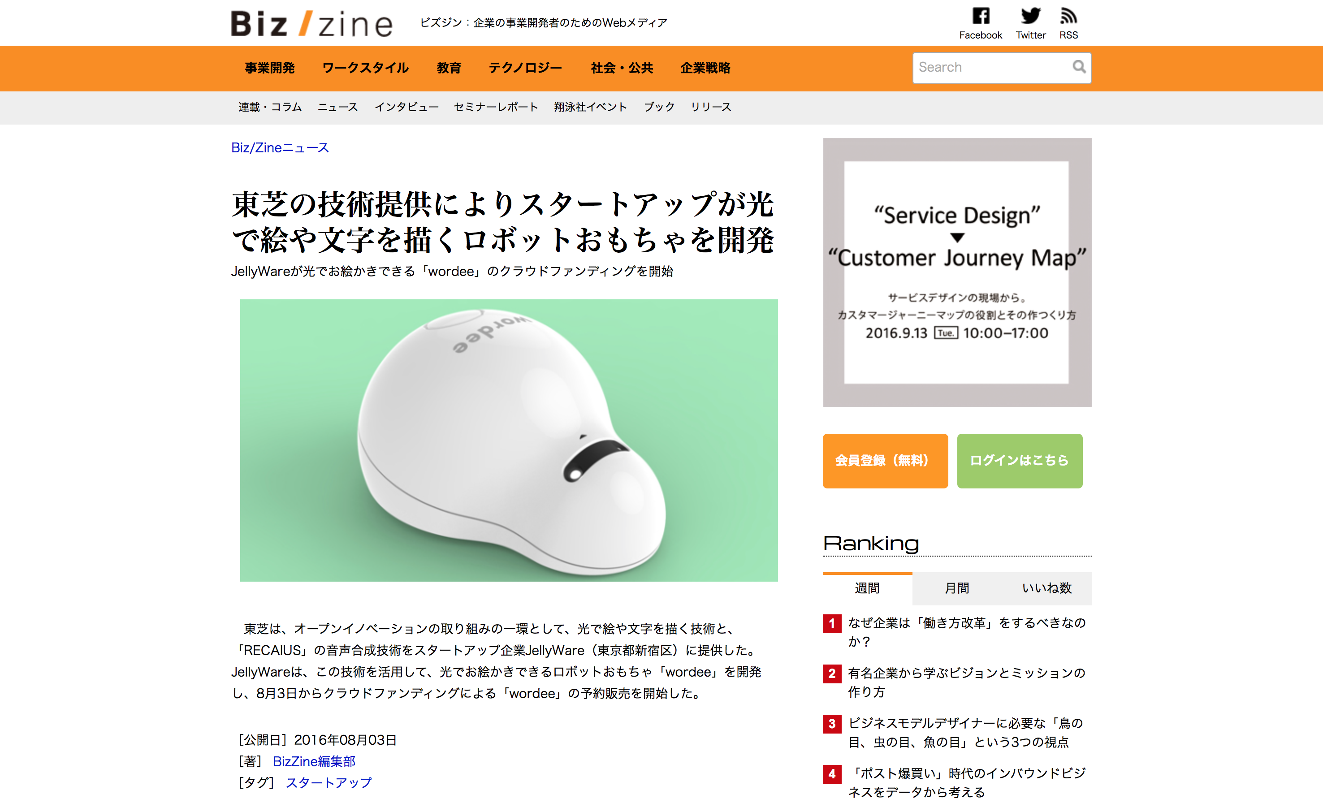
Task: Open the BizZine編集部 author link
Action: [314, 761]
